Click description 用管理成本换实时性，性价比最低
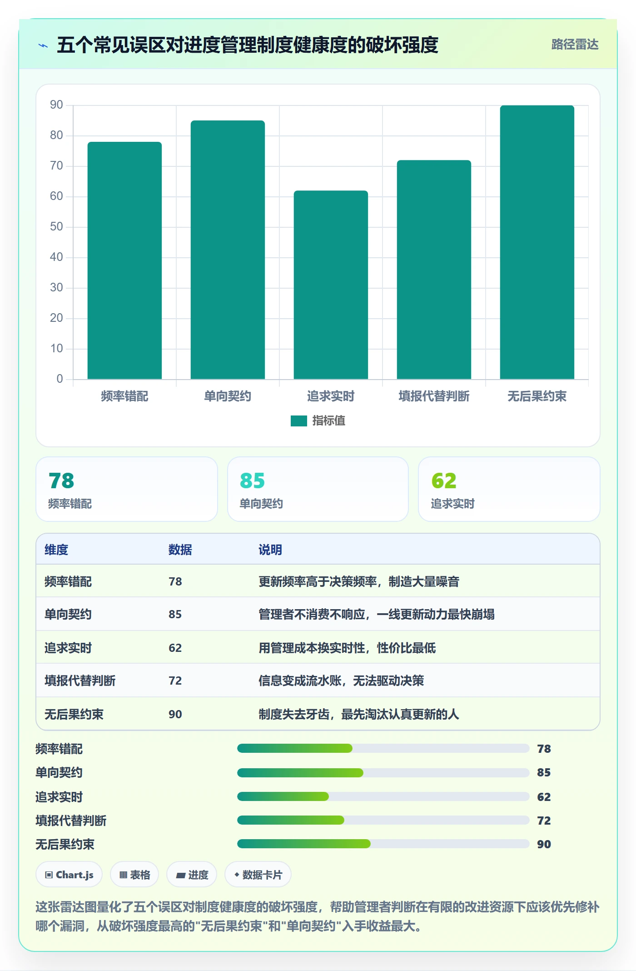Image resolution: width=636 pixels, height=971 pixels. [347, 648]
